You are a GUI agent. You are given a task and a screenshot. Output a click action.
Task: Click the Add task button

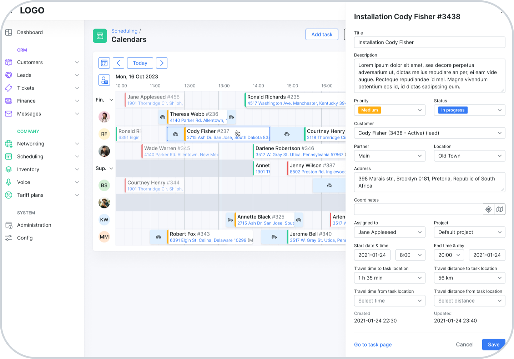322,34
